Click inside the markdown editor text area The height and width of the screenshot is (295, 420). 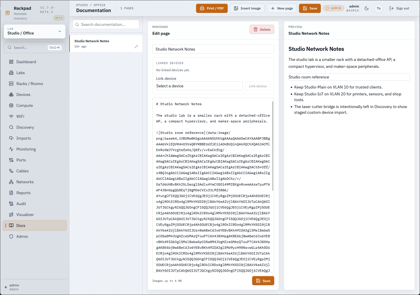[x=213, y=185]
